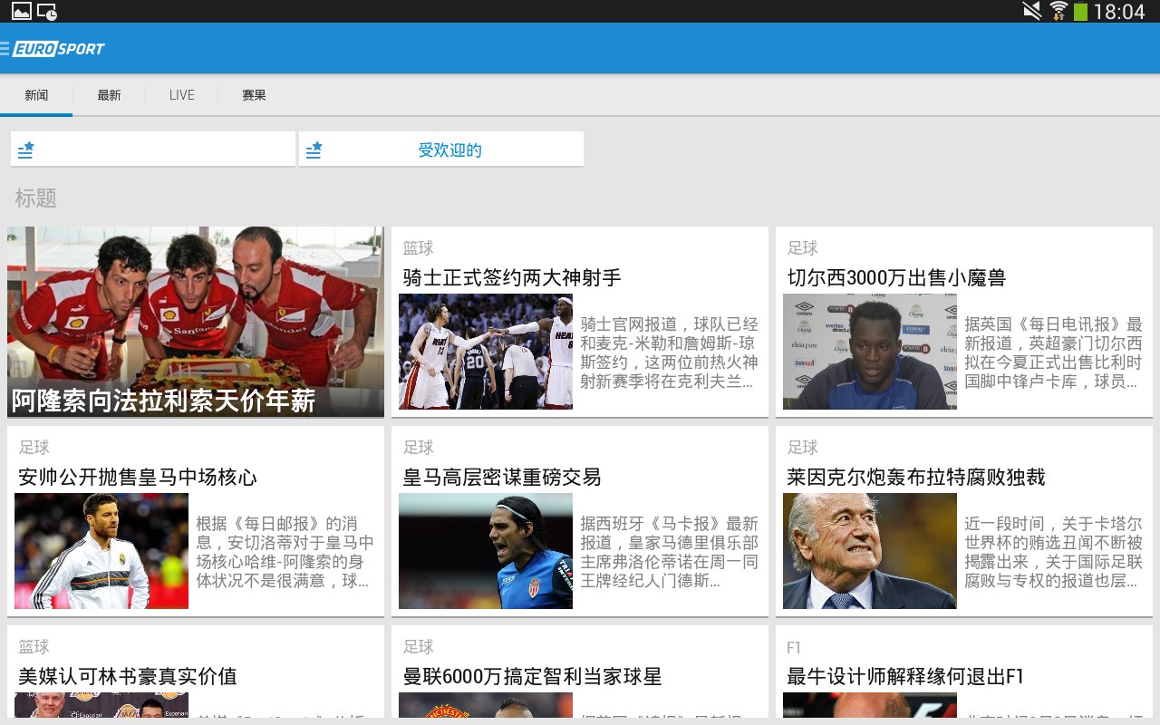The height and width of the screenshot is (725, 1160).
Task: Tap summary text starting 据英国《每日电讯报》
Action: click(1054, 353)
